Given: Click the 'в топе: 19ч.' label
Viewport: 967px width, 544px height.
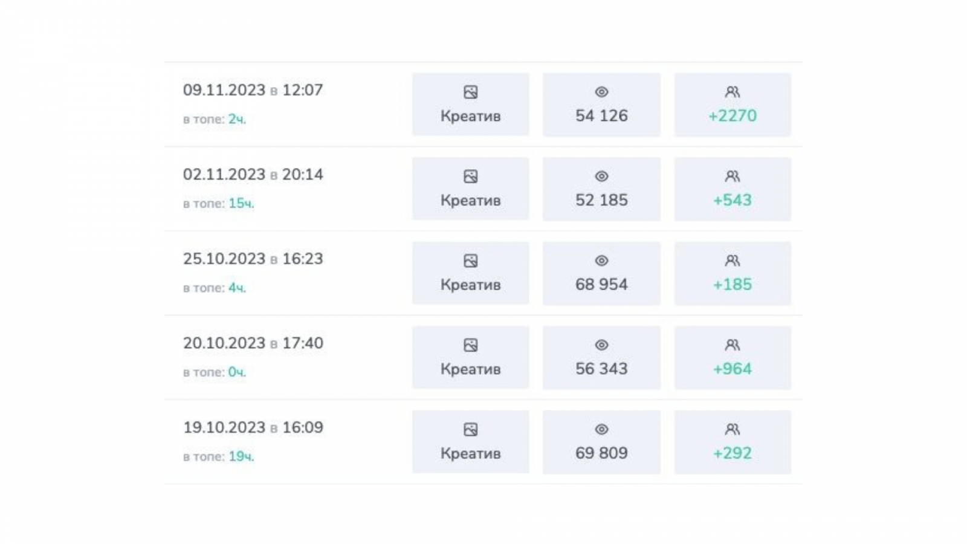Looking at the screenshot, I should click(218, 457).
